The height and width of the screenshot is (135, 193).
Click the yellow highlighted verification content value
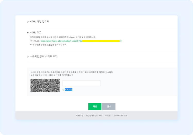coord(101,41)
